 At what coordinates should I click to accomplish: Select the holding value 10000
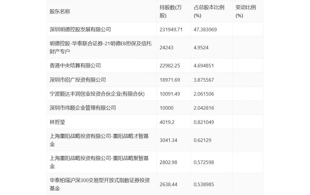click(166, 108)
